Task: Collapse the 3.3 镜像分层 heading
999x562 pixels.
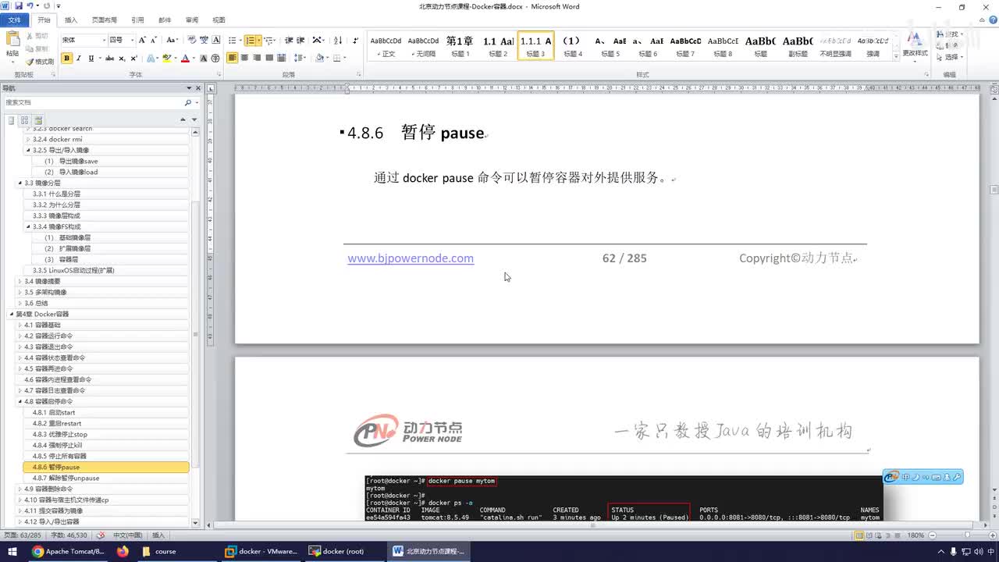Action: coord(20,183)
